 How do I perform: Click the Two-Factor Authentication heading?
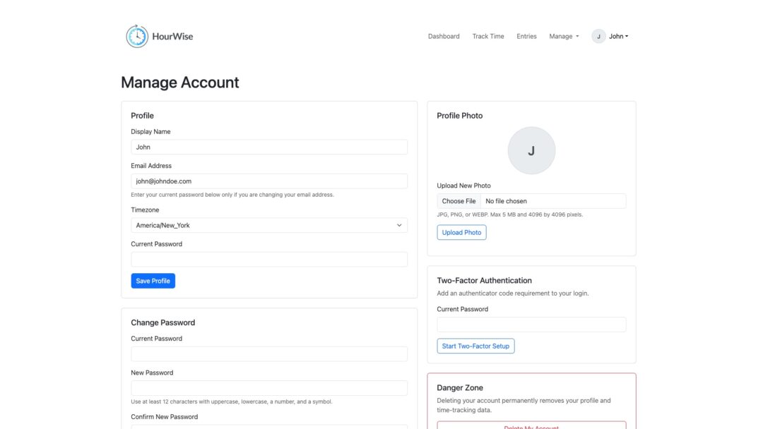(484, 280)
